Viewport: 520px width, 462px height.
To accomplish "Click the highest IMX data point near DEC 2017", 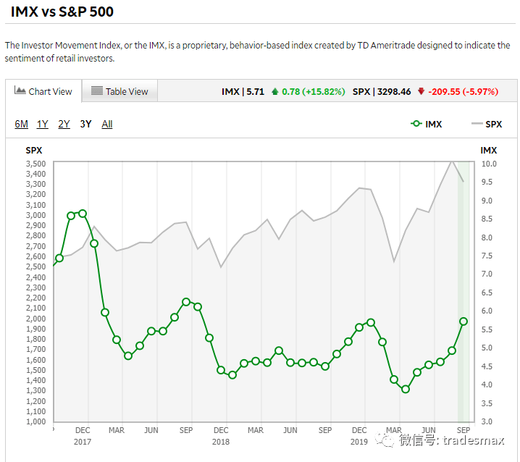I will coord(83,214).
